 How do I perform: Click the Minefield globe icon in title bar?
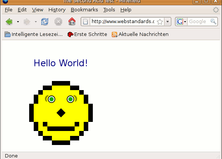(x=5, y=2)
